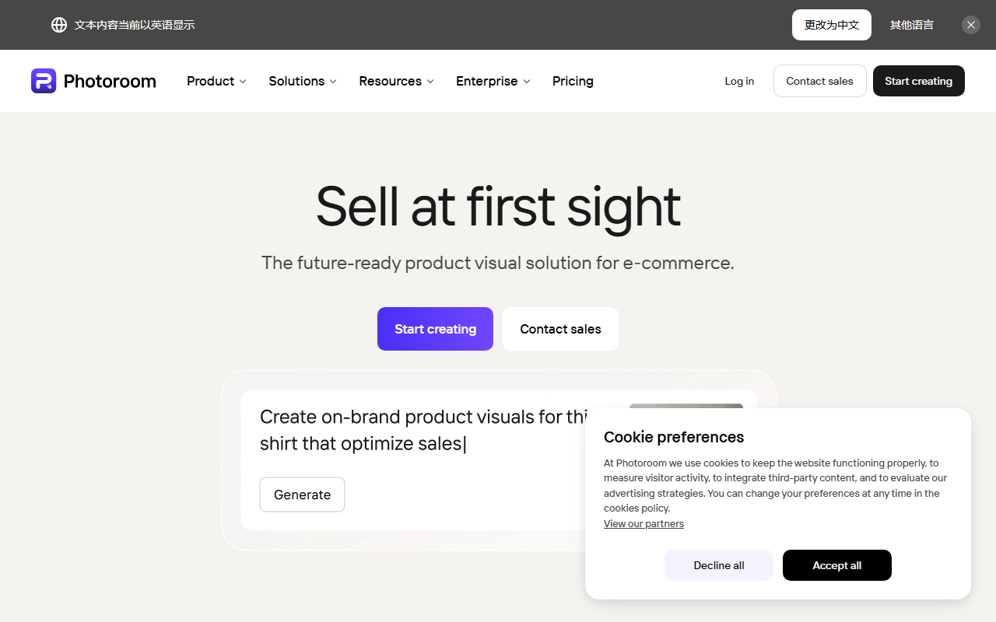Viewport: 996px width, 622px height.
Task: Decline all cookies
Action: 719,565
